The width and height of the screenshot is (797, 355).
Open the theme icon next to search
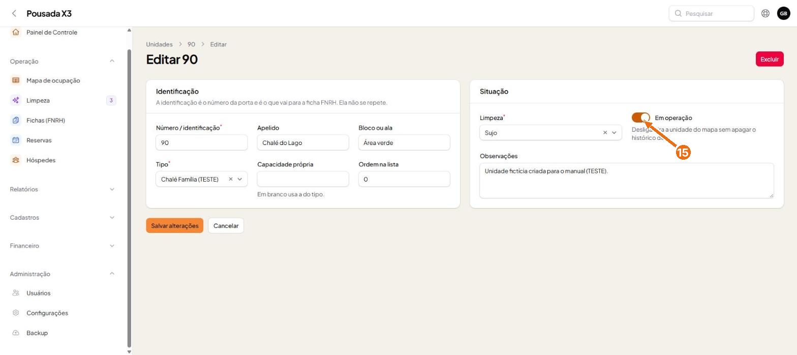coord(765,14)
